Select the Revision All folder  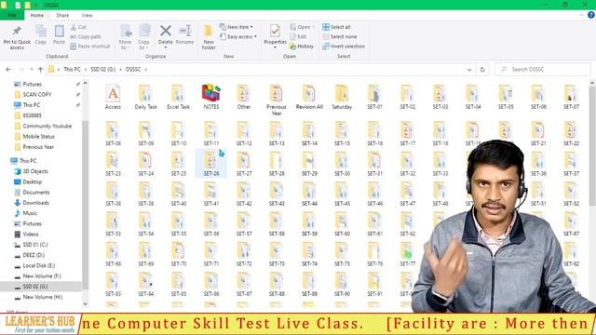[309, 97]
